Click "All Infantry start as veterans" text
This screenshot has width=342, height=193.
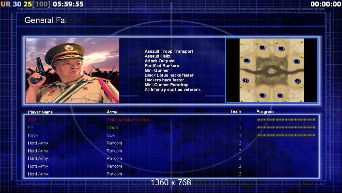pyautogui.click(x=173, y=90)
